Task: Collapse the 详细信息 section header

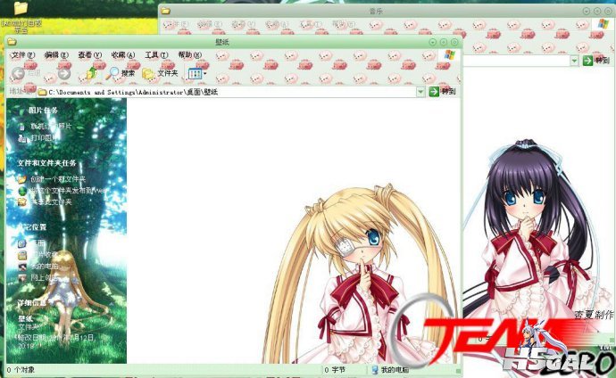Action: coord(32,303)
